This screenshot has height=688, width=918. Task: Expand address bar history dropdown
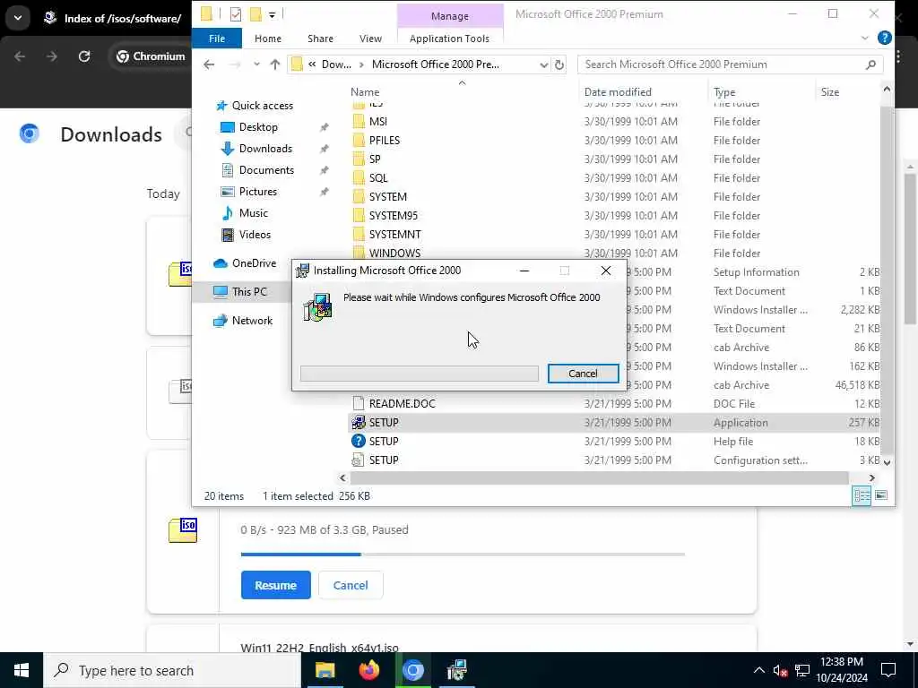click(x=544, y=64)
